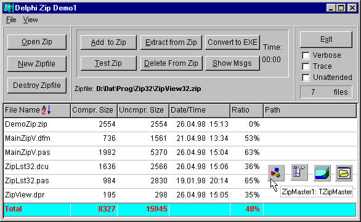Close the Delphi Zip Demo1 window
This screenshot has height=222, width=361.
352,8
